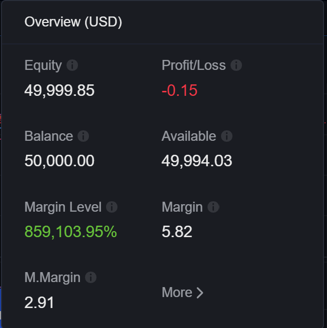Click the Equity label text
This screenshot has height=328, width=327.
coord(43,65)
